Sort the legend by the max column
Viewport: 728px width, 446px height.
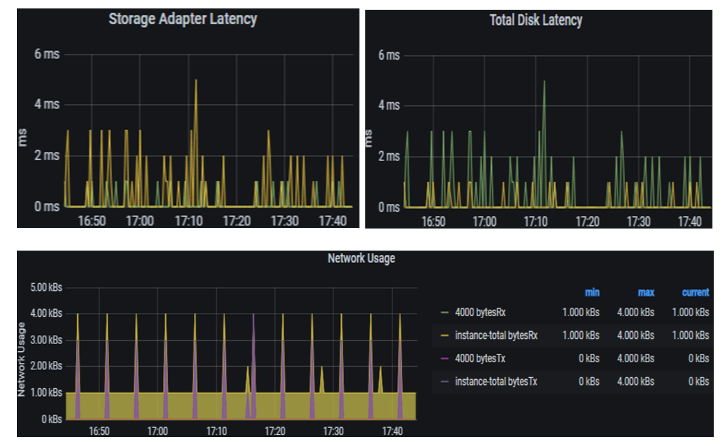[646, 292]
